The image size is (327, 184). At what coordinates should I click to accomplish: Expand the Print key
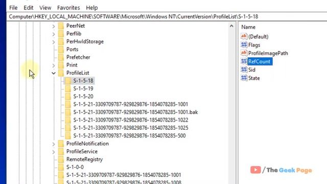(x=54, y=65)
